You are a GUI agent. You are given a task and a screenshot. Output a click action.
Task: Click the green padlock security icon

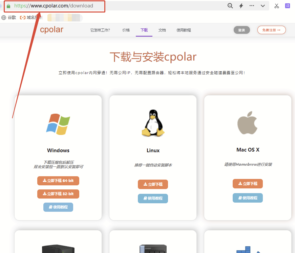pos(8,6)
